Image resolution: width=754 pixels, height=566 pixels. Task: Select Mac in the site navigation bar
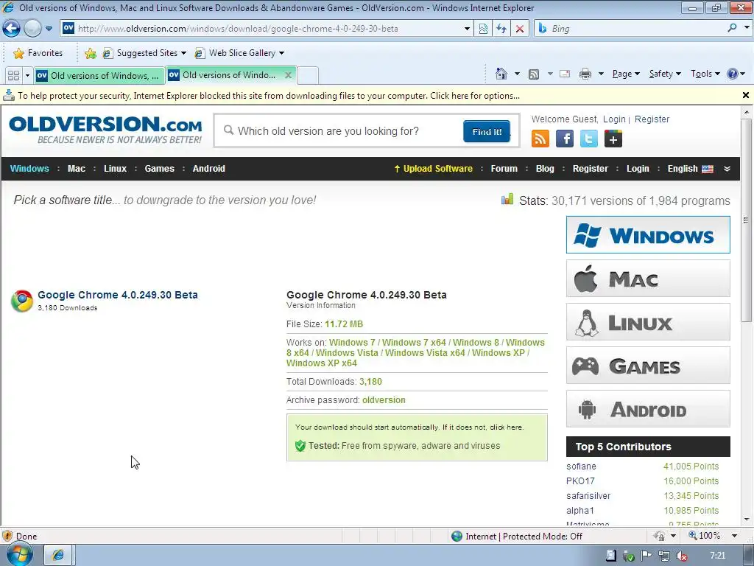pos(77,169)
